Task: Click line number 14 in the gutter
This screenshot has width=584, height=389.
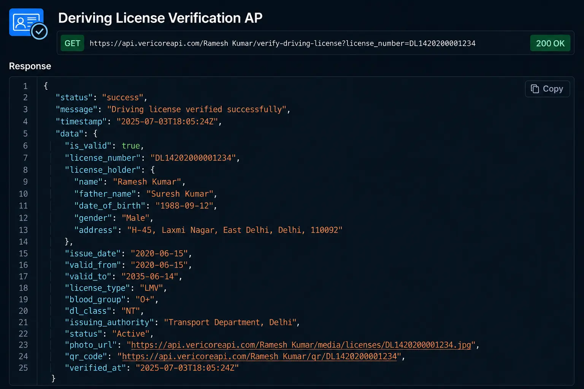Action: [23, 242]
